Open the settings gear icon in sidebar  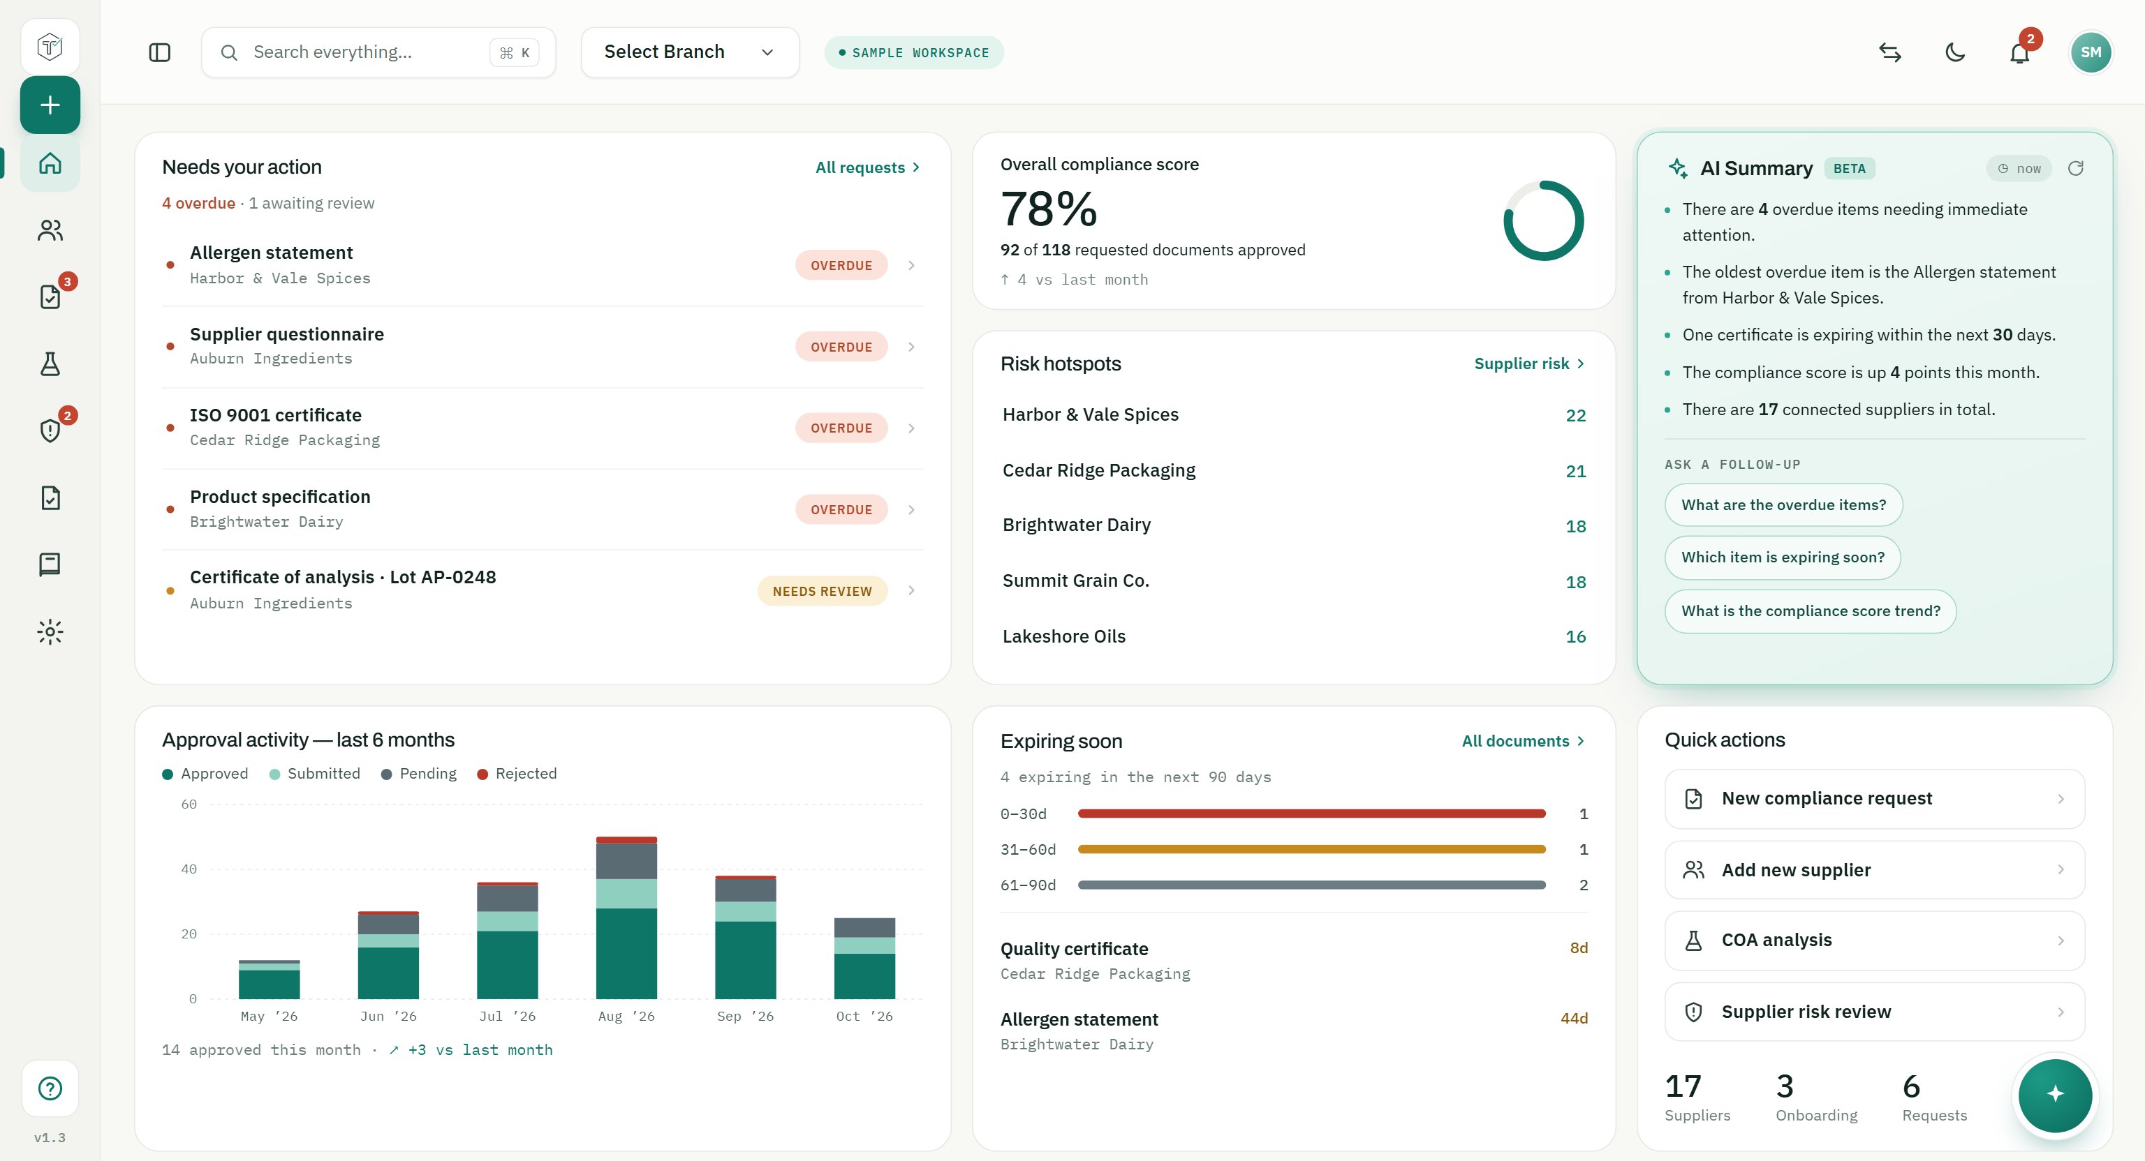(50, 631)
